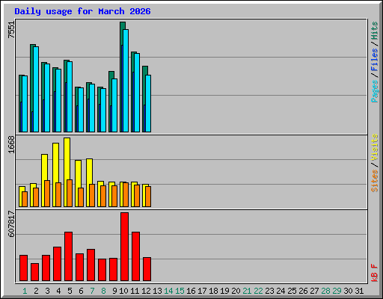This screenshot has height=299, width=383.
Task: Click the cyan files bar for day 6
Action: coord(81,110)
